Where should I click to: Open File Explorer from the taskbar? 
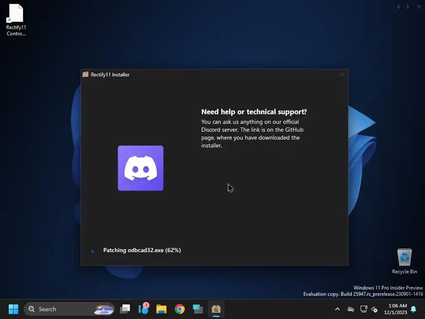pyautogui.click(x=161, y=309)
